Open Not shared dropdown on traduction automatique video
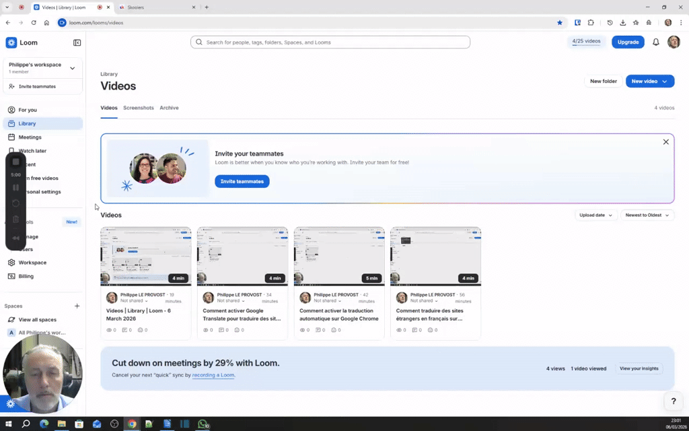 (328, 301)
